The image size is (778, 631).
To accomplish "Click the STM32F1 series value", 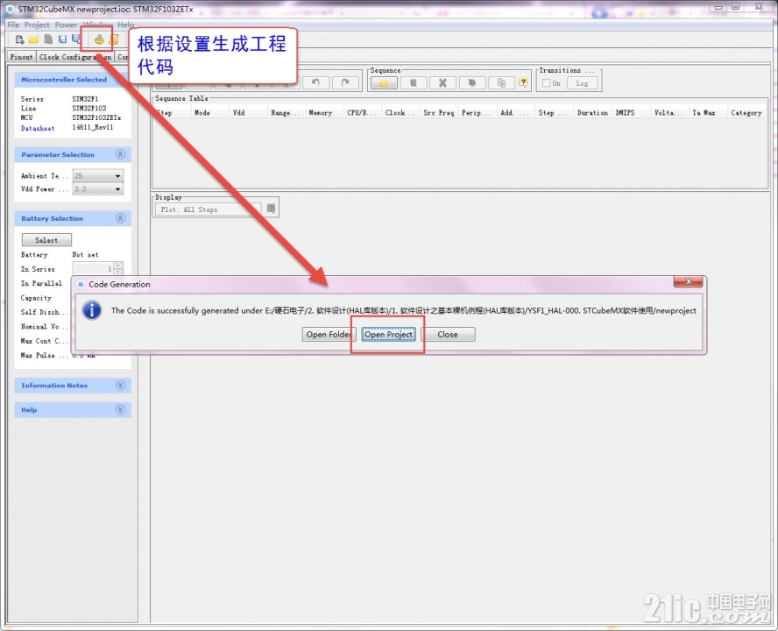I will 85,99.
